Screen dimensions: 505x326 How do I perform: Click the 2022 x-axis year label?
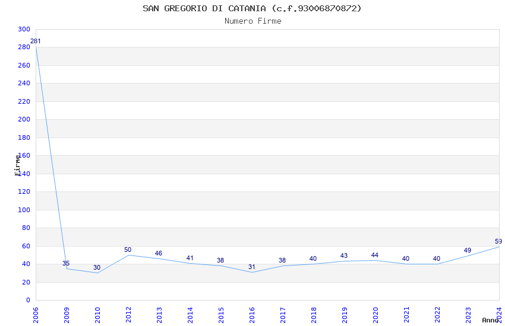pos(438,315)
